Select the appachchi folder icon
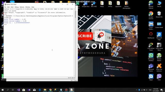 (x=118, y=4)
